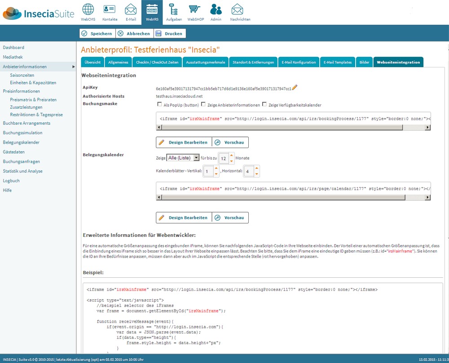449x363 pixels.
Task: Switch to the Bilder tab
Action: pos(364,62)
